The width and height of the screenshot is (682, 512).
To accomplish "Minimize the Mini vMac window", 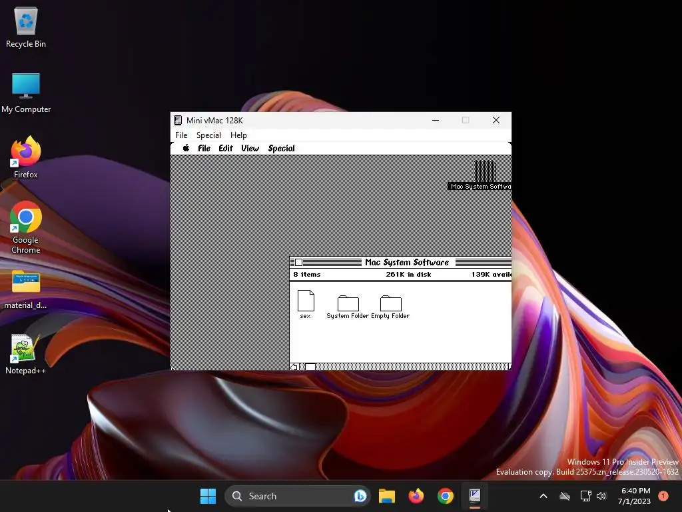I will pyautogui.click(x=436, y=120).
